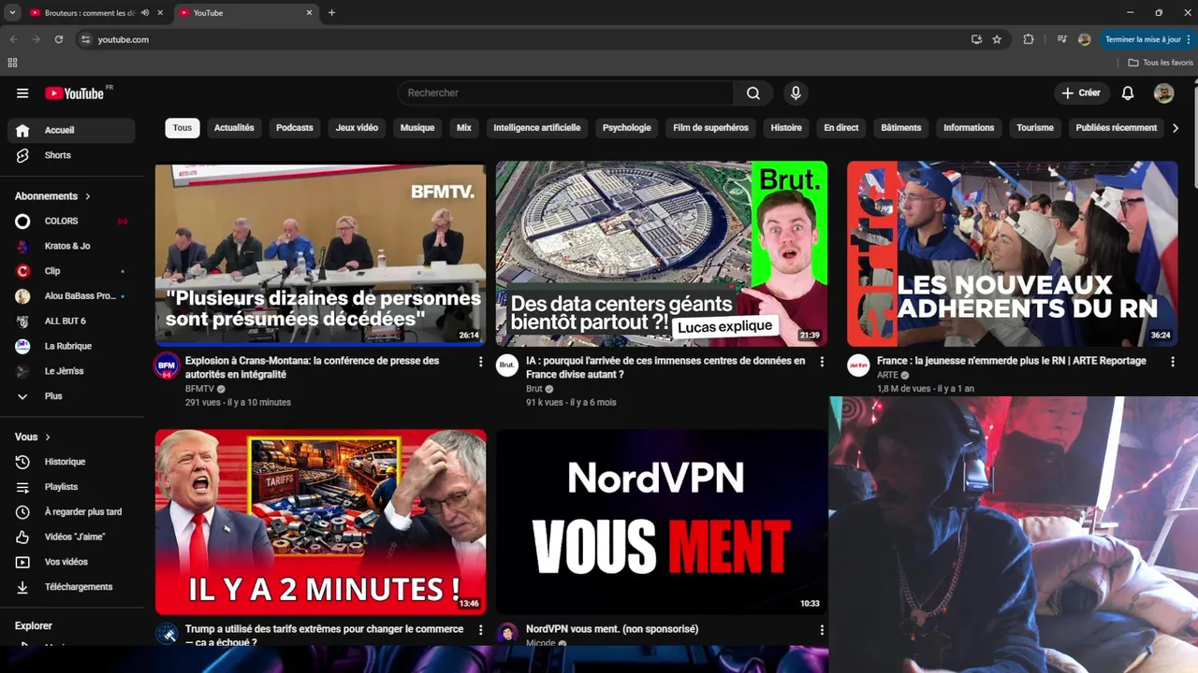1198x673 pixels.
Task: Open Playlists in sidebar
Action: [x=71, y=487]
